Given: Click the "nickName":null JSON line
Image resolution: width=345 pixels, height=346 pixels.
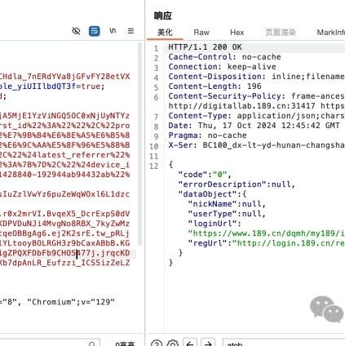Looking at the screenshot, I should pyautogui.click(x=227, y=204).
